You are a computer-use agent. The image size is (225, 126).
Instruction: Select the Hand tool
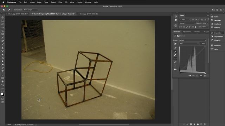tap(2, 82)
